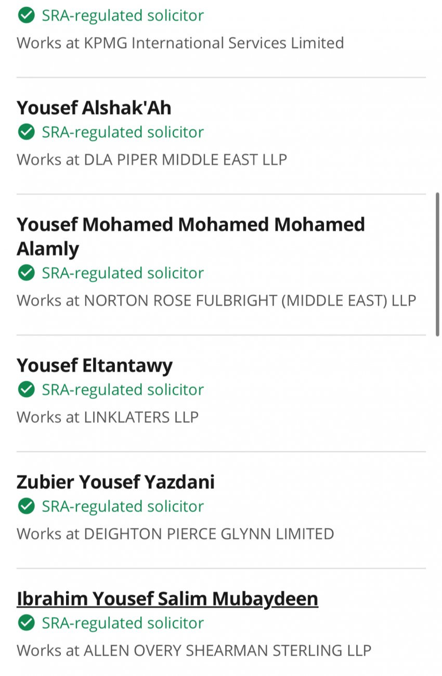This screenshot has height=676, width=442.
Task: Follow the Ibrahim Yousef Salim Mubaydeen link
Action: point(167,598)
